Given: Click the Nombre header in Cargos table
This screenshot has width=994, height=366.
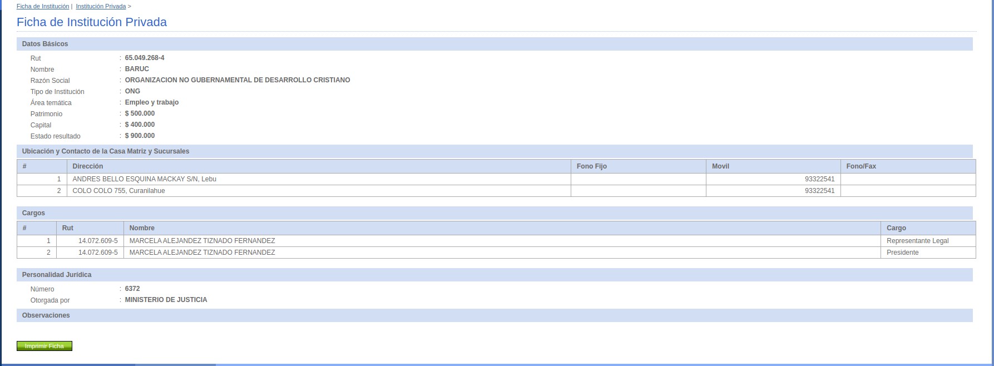Looking at the screenshot, I should tap(142, 228).
